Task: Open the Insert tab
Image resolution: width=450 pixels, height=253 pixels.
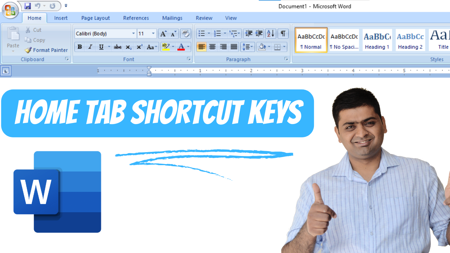Action: coord(61,18)
